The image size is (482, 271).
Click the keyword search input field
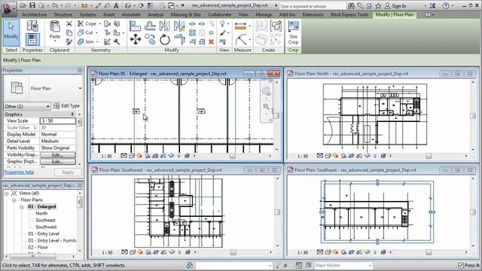click(313, 6)
